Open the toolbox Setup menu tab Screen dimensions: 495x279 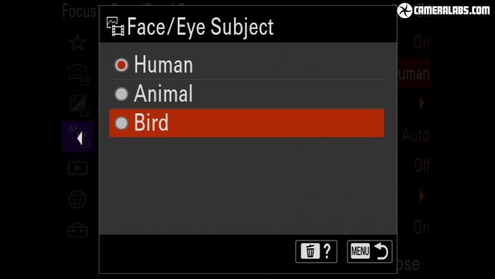(x=78, y=230)
